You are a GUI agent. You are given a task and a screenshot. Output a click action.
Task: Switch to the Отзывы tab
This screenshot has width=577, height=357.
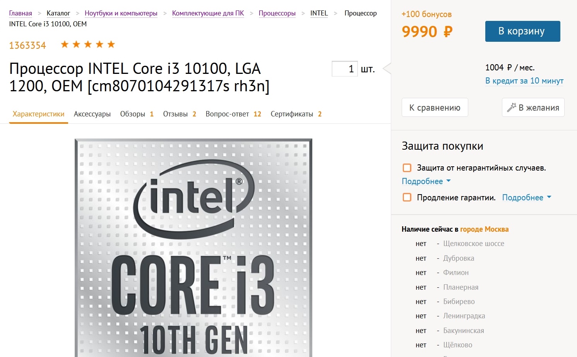(179, 114)
